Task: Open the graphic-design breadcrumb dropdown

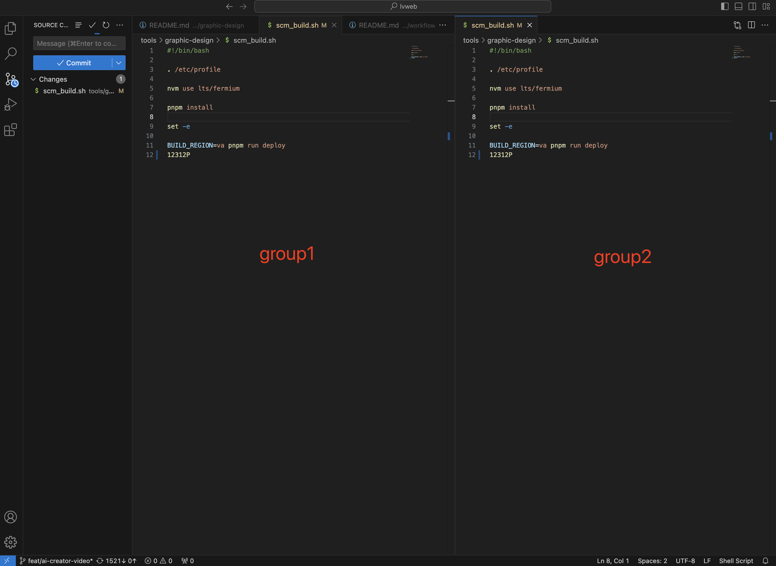Action: (189, 40)
